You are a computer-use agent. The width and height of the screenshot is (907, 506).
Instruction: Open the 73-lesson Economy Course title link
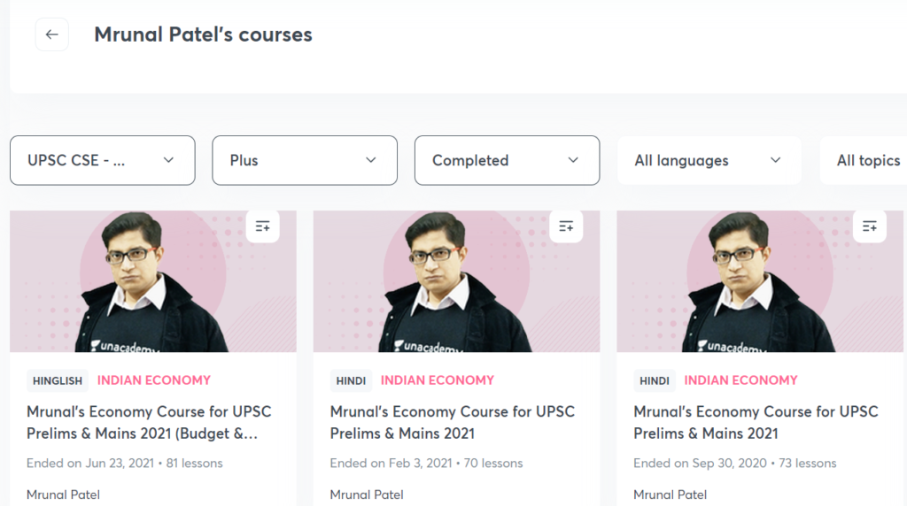tap(756, 422)
